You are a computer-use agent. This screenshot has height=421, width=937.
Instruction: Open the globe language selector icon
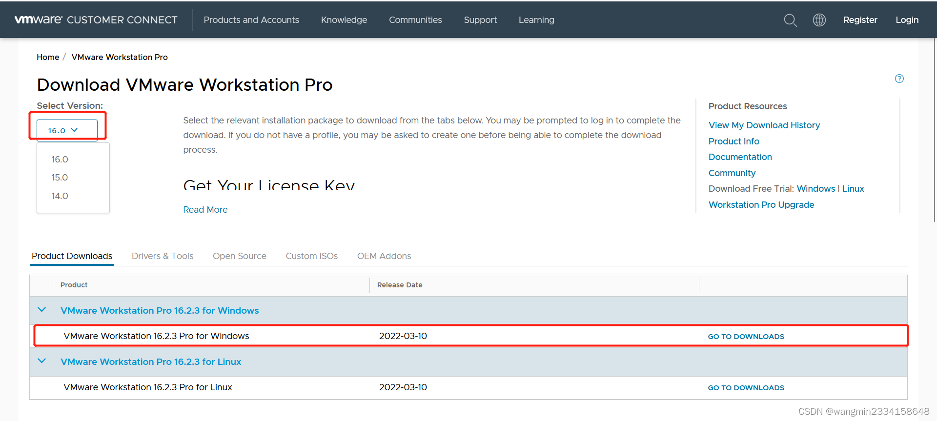819,20
